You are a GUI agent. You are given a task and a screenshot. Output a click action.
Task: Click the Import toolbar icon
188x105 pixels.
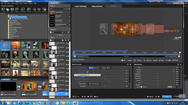pyautogui.click(x=34, y=9)
